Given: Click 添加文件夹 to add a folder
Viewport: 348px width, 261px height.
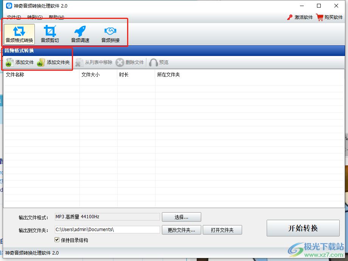Looking at the screenshot, I should tap(53, 62).
